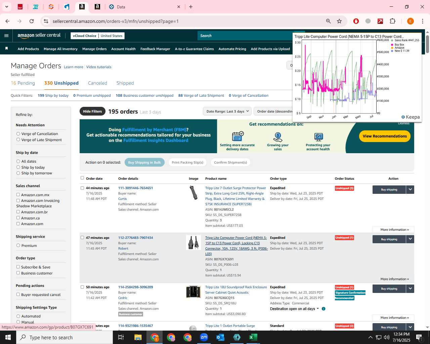This screenshot has width=430, height=344.
Task: Go back using the browser back arrow
Action: tap(7, 21)
